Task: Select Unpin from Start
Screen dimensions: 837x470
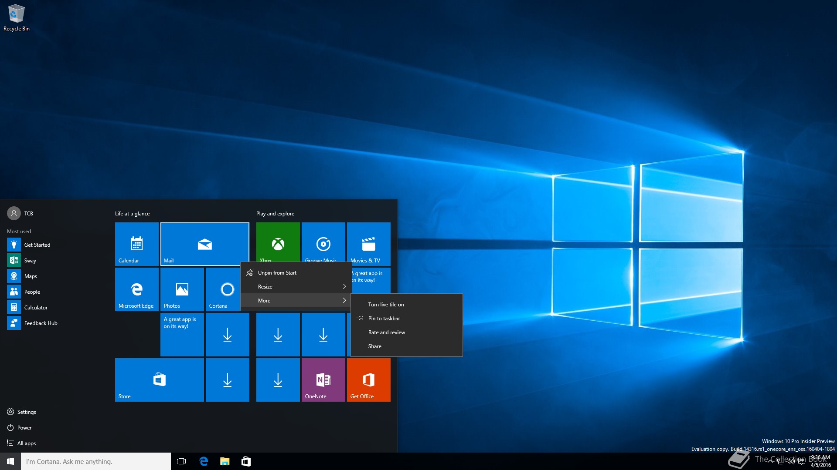Action: click(x=296, y=273)
